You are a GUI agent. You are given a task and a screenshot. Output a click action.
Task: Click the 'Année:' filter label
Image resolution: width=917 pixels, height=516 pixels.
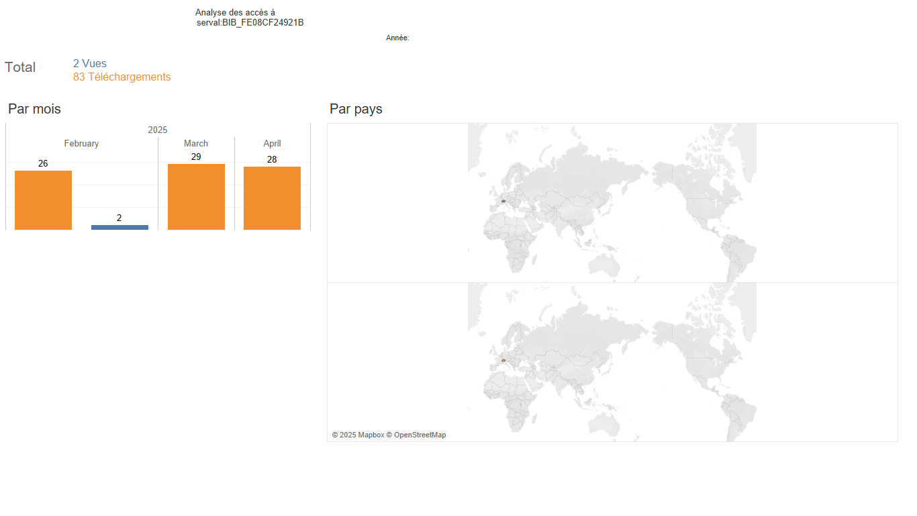point(397,38)
